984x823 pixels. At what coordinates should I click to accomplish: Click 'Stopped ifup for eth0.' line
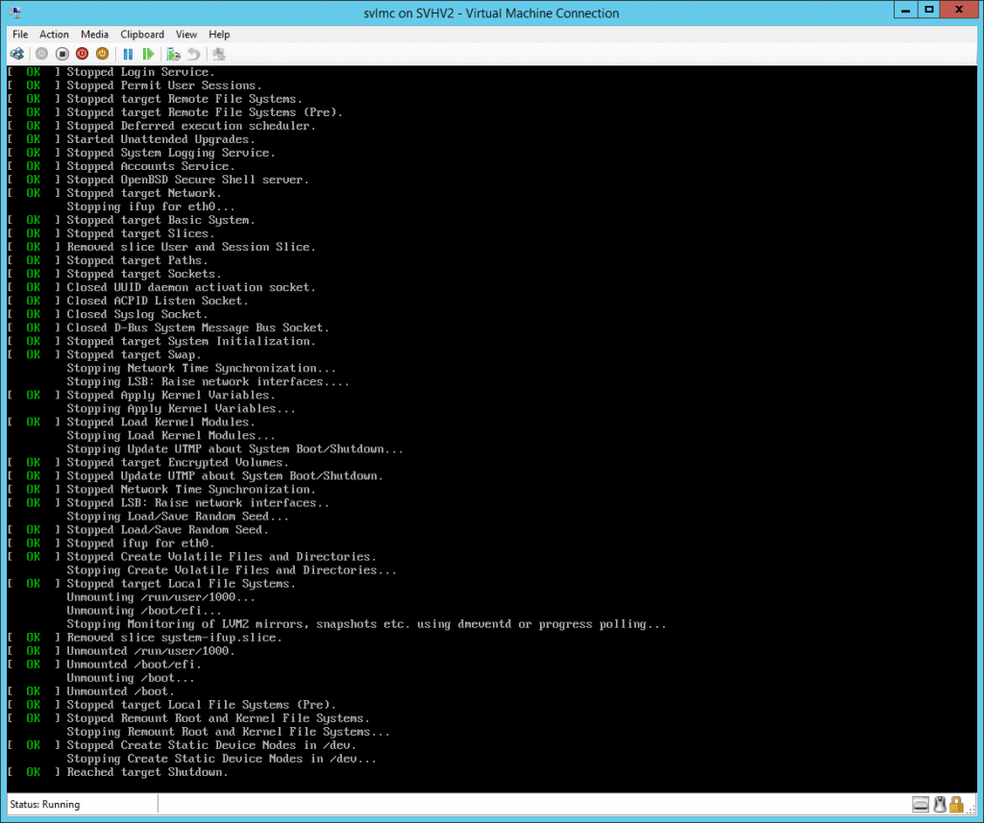140,544
